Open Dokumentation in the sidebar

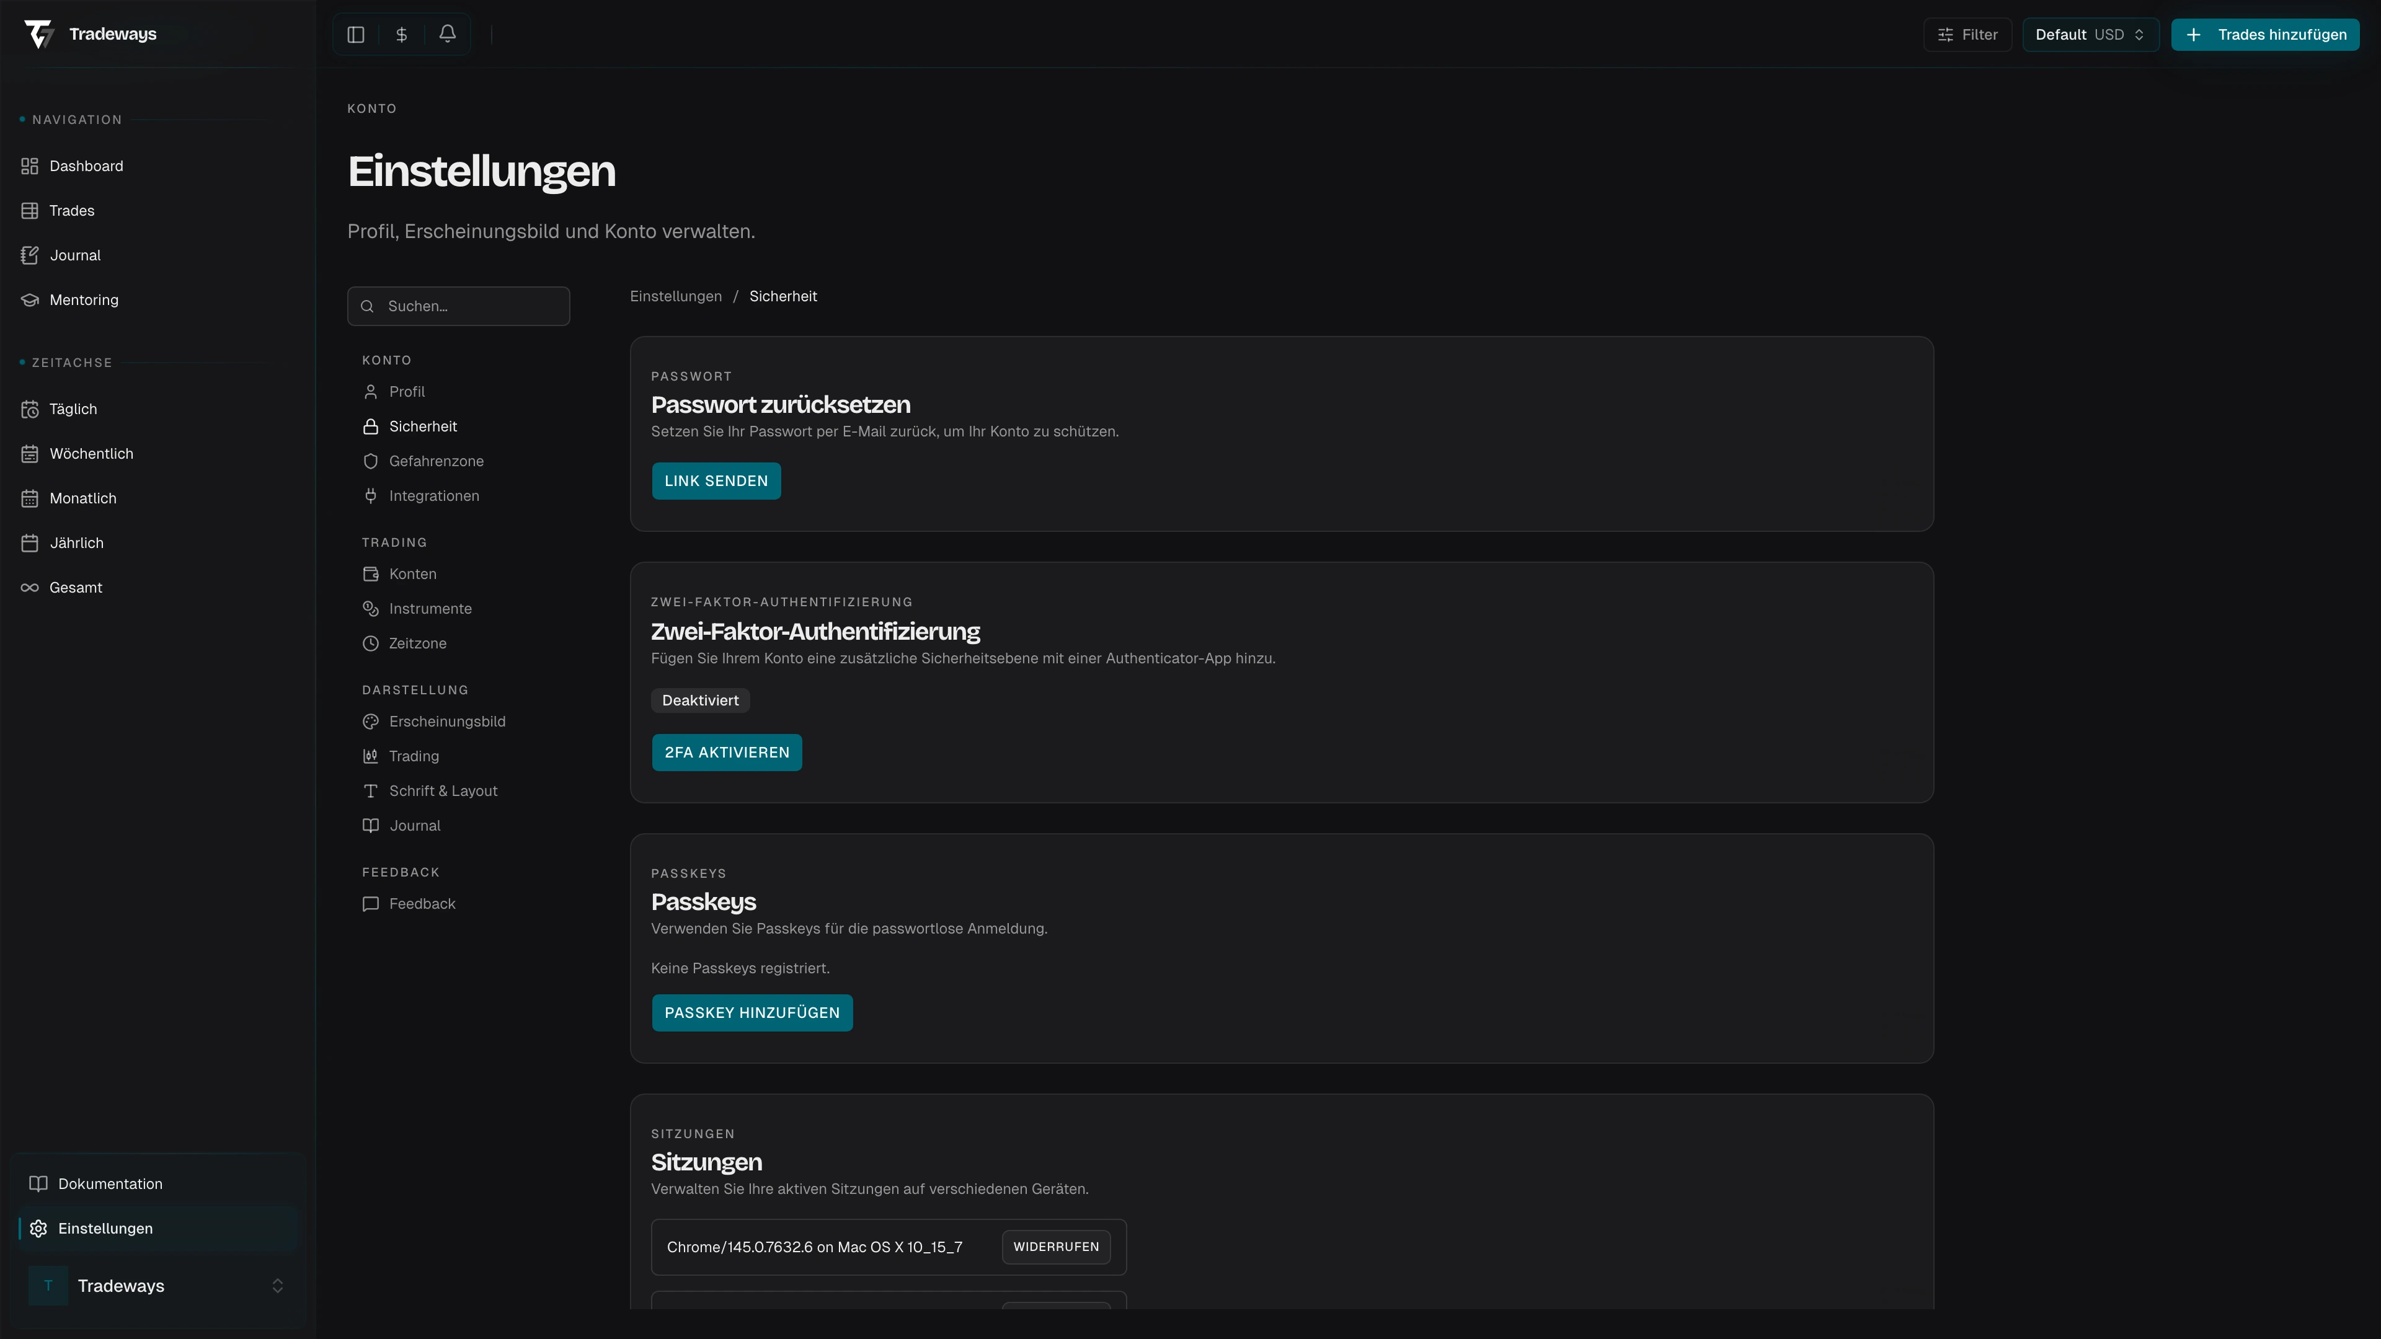click(110, 1184)
